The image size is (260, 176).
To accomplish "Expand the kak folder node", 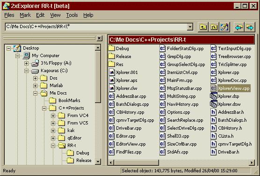I will tap(53, 131).
